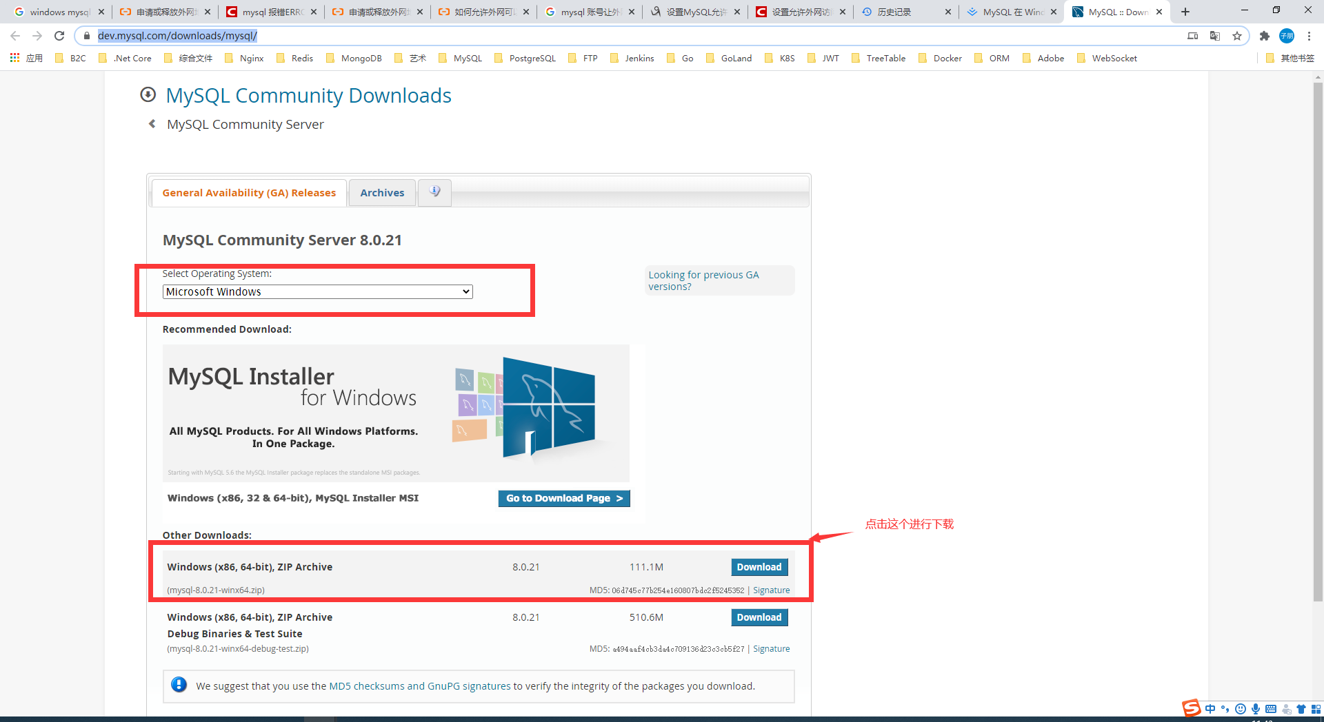Open the info icon tab beside Archives
Image resolution: width=1324 pixels, height=722 pixels.
pyautogui.click(x=434, y=192)
